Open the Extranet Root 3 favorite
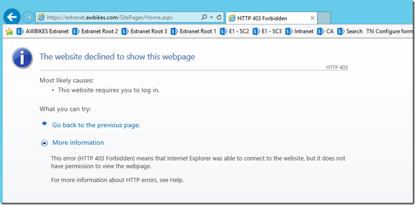The image size is (415, 205). (x=144, y=32)
